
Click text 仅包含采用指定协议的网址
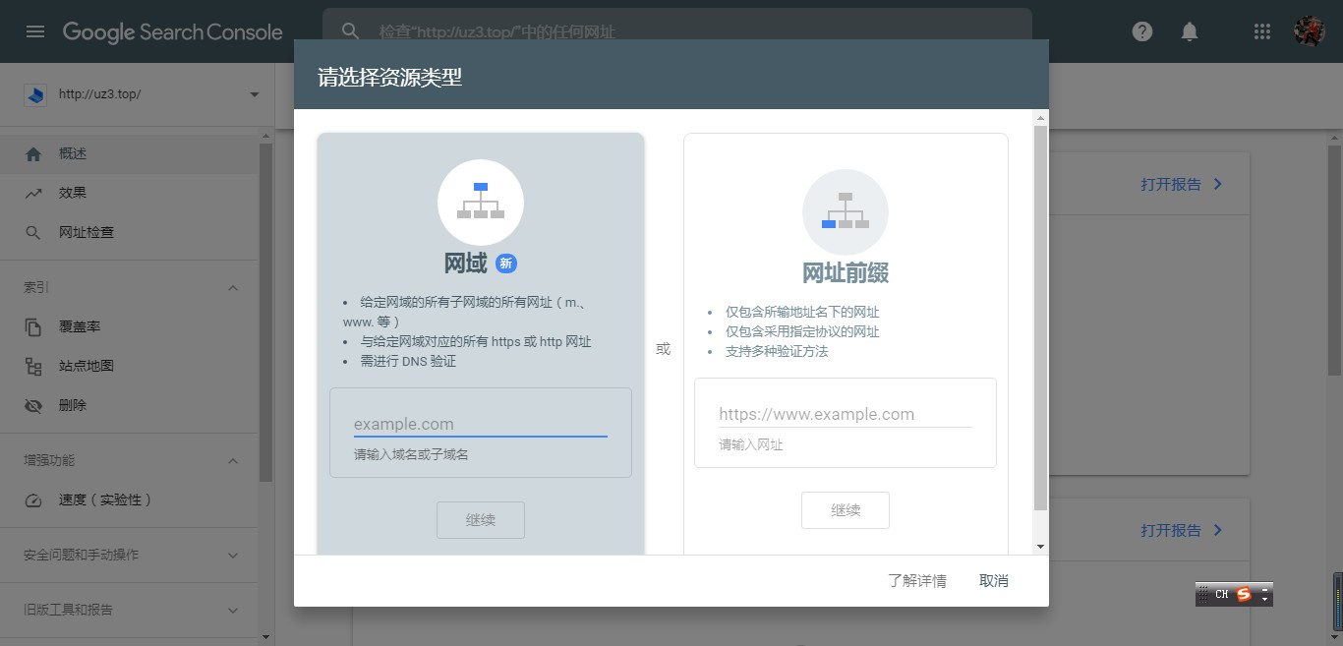(802, 331)
